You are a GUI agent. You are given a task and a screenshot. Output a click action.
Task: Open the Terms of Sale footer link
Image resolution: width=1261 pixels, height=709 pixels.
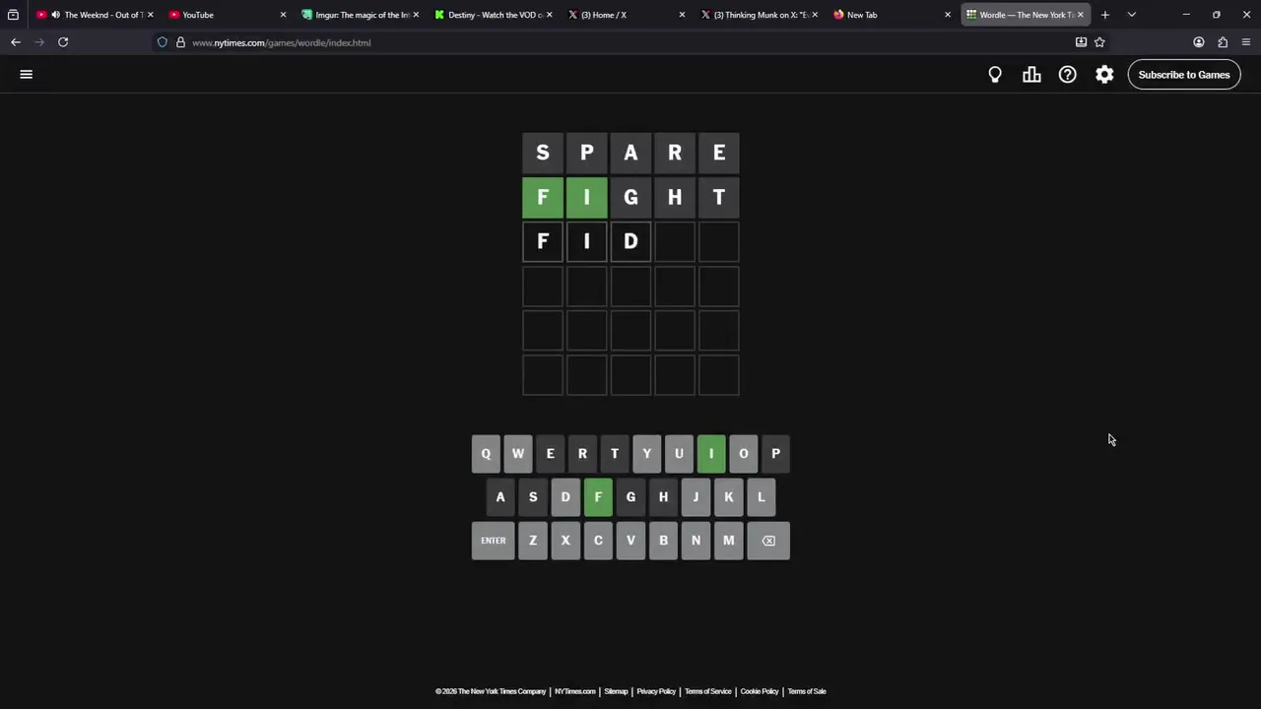(807, 691)
